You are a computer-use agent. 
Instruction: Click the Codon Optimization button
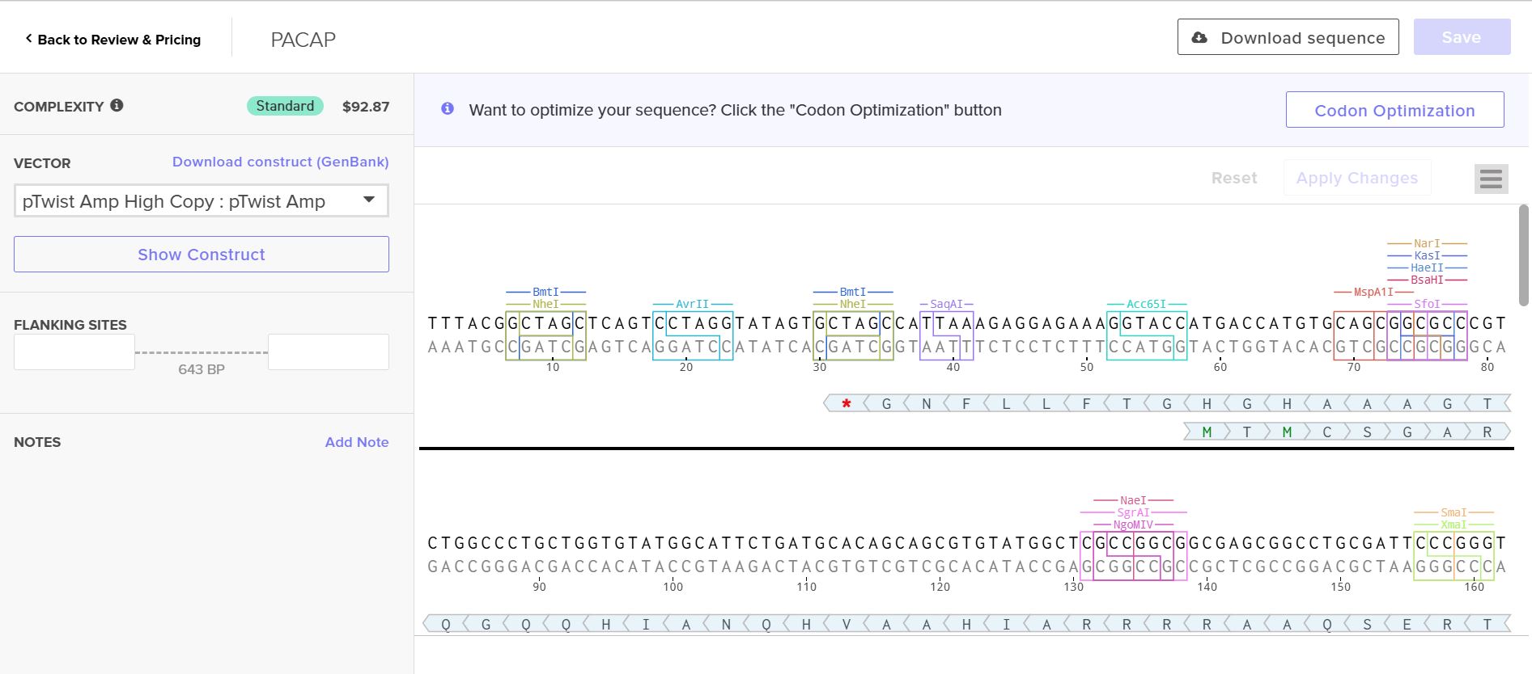click(1394, 110)
